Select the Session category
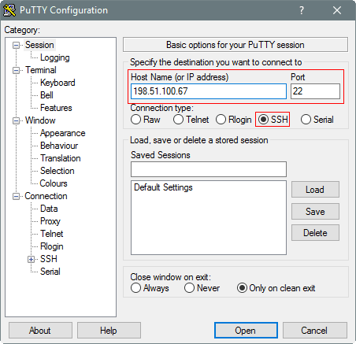The width and height of the screenshot is (356, 344). (x=39, y=45)
